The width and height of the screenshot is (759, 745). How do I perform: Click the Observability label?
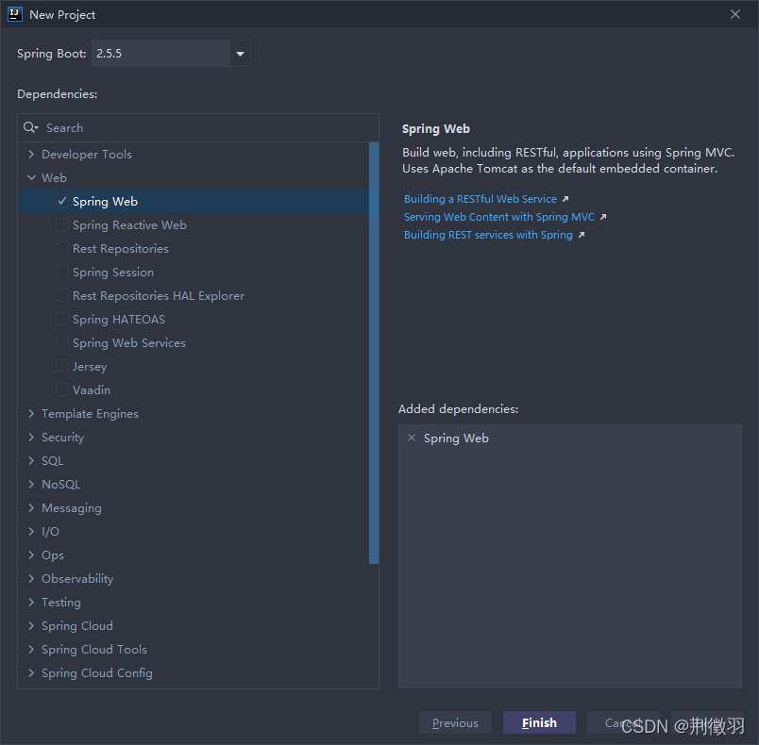(77, 578)
